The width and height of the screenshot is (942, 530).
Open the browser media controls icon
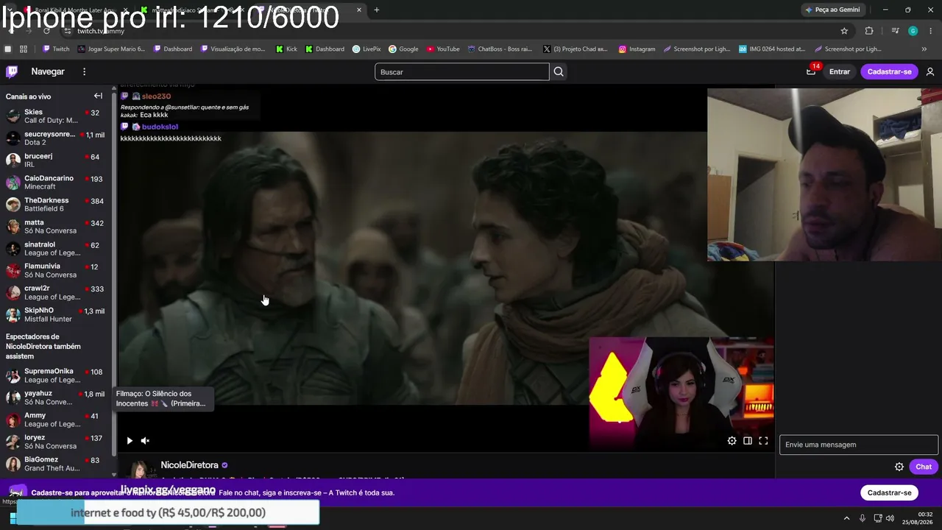895,31
